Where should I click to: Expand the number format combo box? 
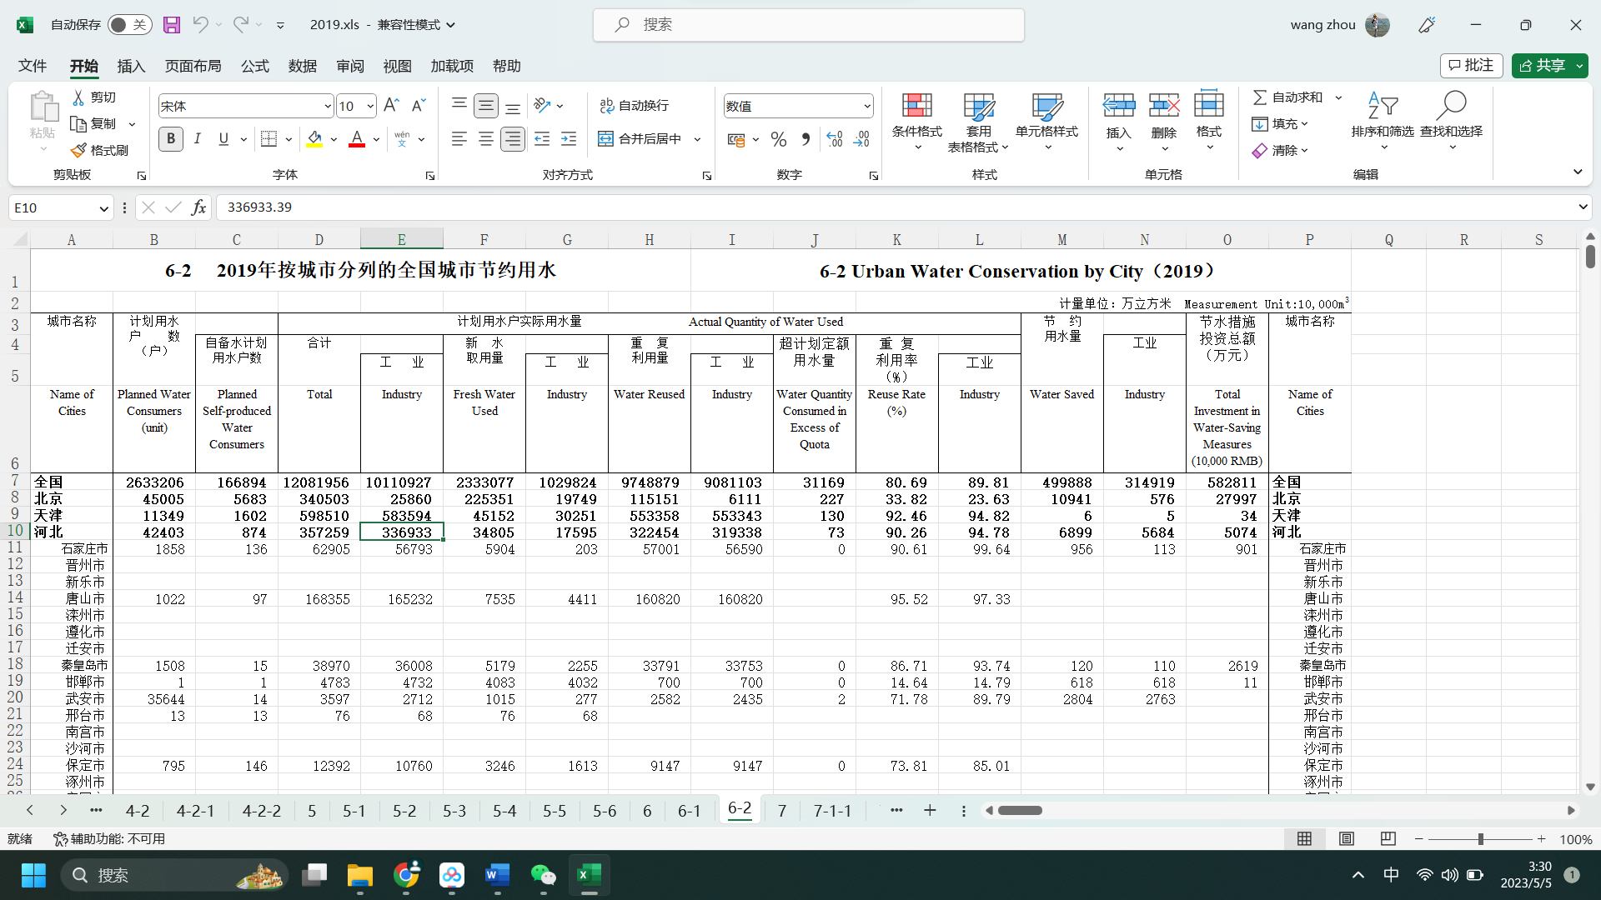click(867, 107)
